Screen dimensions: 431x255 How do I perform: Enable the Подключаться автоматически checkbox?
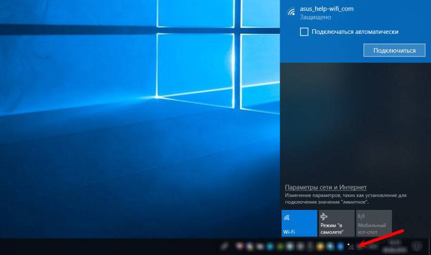[x=304, y=32]
